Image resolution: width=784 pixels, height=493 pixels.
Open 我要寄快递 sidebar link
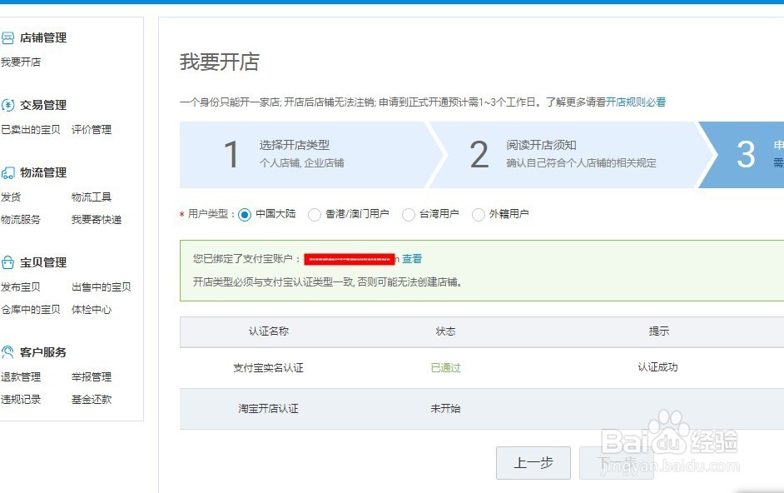click(x=97, y=220)
